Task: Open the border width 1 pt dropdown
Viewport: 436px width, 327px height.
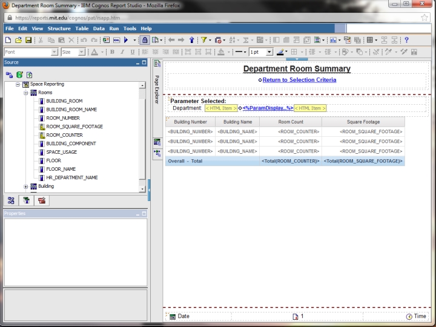Action: click(259, 53)
